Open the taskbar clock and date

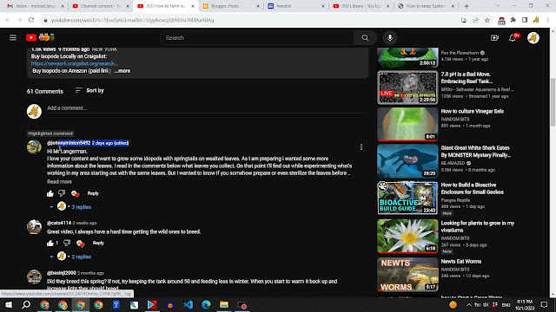525,304
